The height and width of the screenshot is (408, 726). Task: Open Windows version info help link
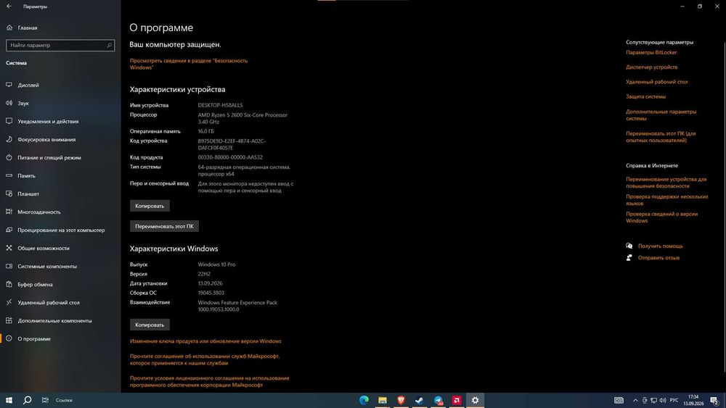(661, 217)
